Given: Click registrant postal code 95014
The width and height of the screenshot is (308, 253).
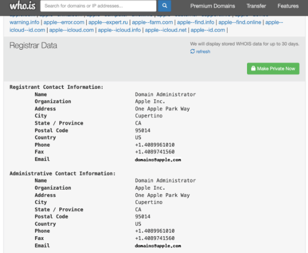Looking at the screenshot, I should pyautogui.click(x=143, y=130).
